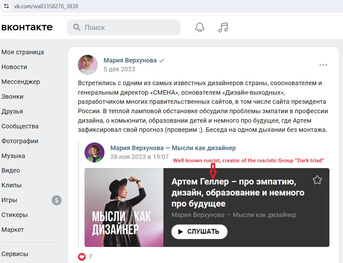Open Маркет in the sidebar
This screenshot has height=263, width=343.
(13, 230)
